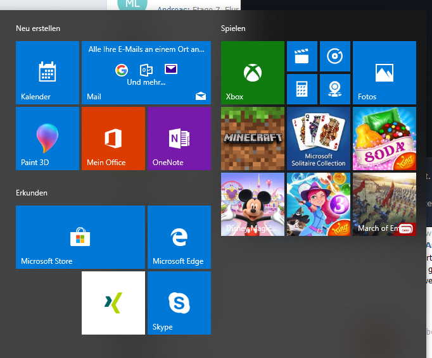This screenshot has width=432, height=358.
Task: Open the Fotos tile
Action: tap(384, 73)
